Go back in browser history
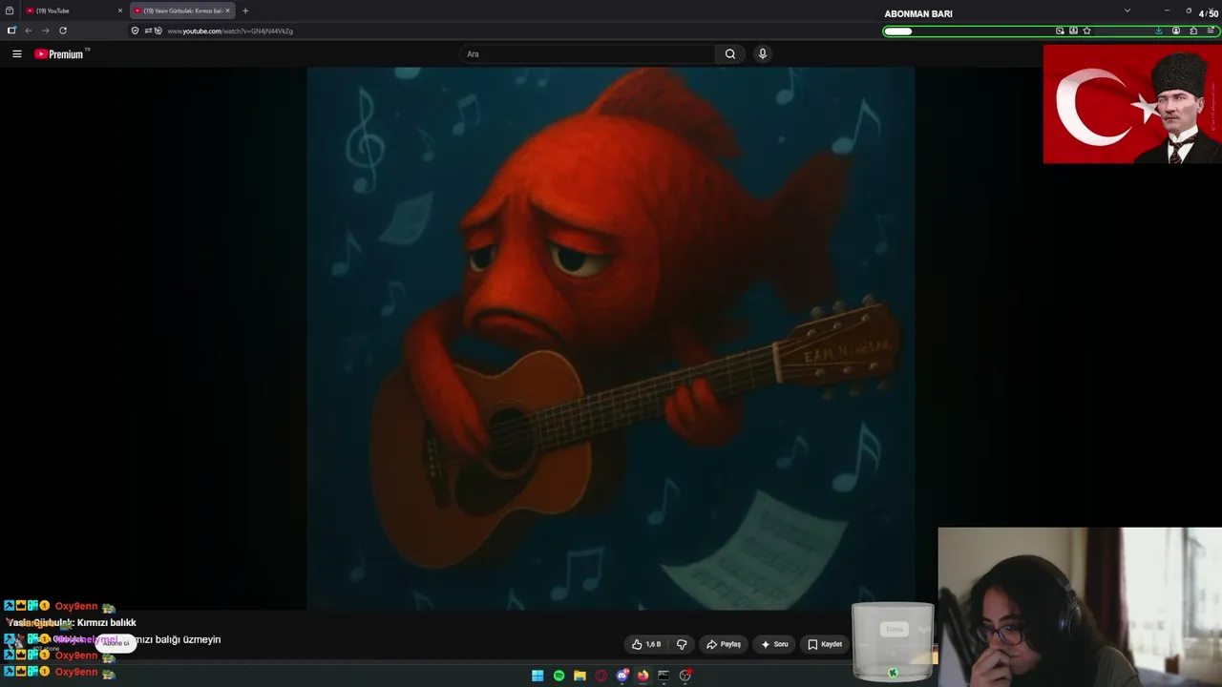The height and width of the screenshot is (687, 1222). (x=28, y=31)
